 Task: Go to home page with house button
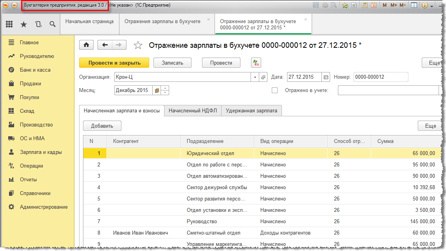click(86, 45)
